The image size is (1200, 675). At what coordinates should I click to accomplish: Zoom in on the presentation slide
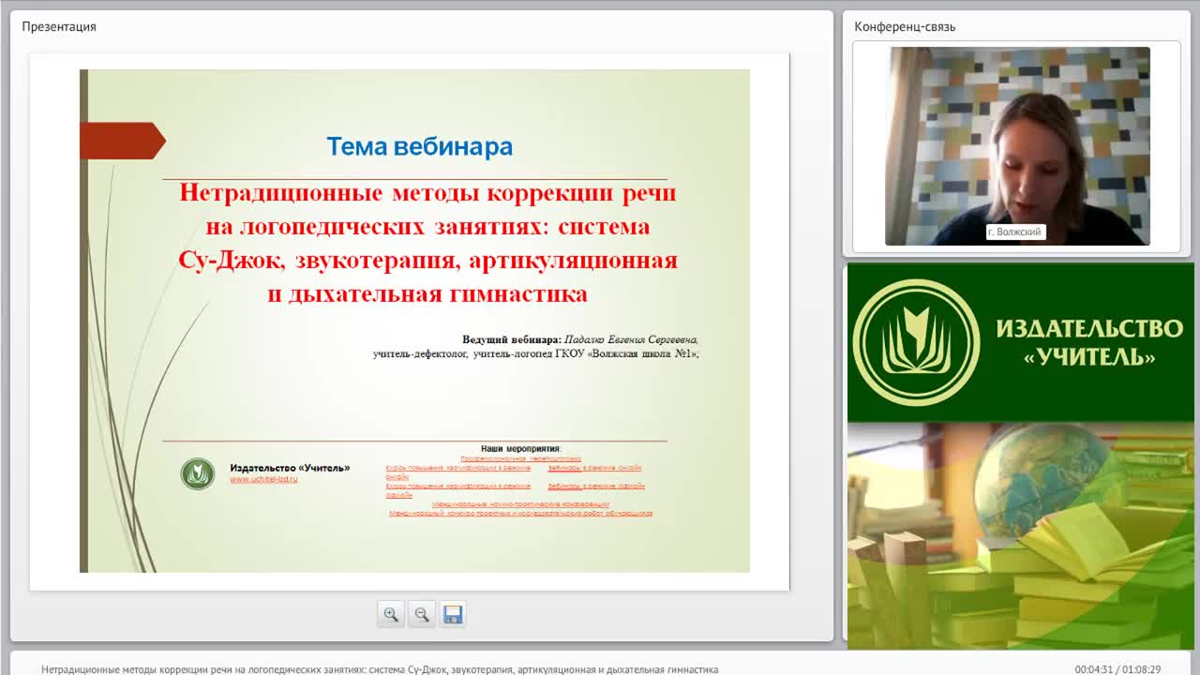[391, 614]
